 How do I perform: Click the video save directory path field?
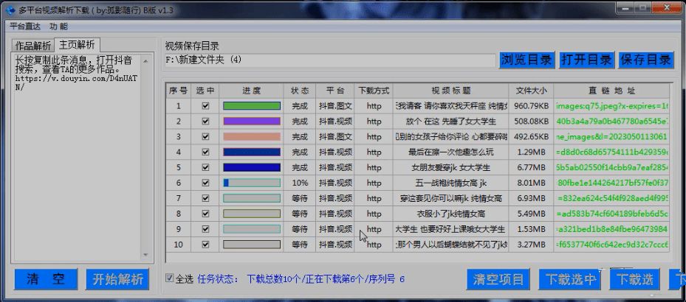point(329,60)
